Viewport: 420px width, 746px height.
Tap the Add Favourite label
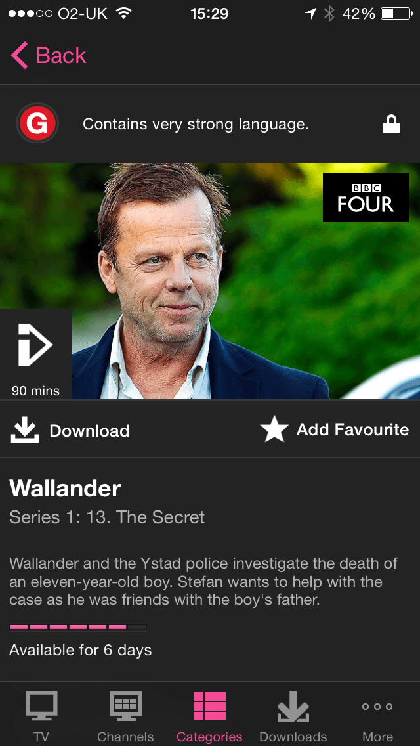[x=352, y=429]
